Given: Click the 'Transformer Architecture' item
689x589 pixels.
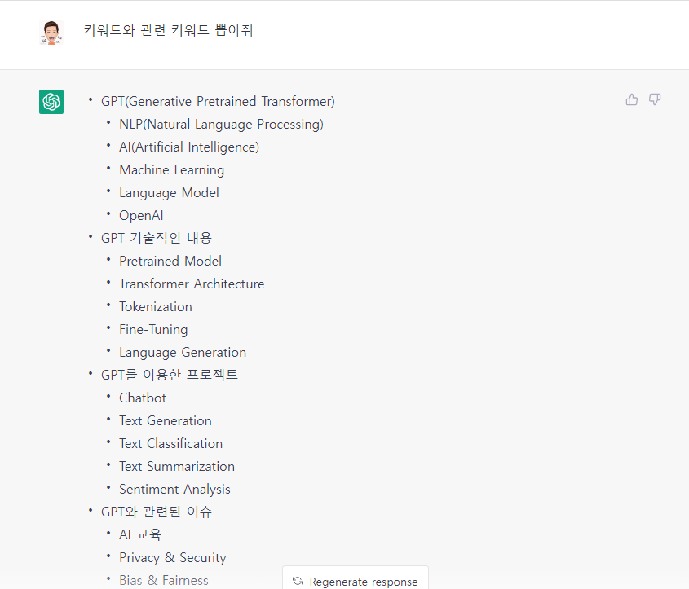Looking at the screenshot, I should pyautogui.click(x=192, y=284).
